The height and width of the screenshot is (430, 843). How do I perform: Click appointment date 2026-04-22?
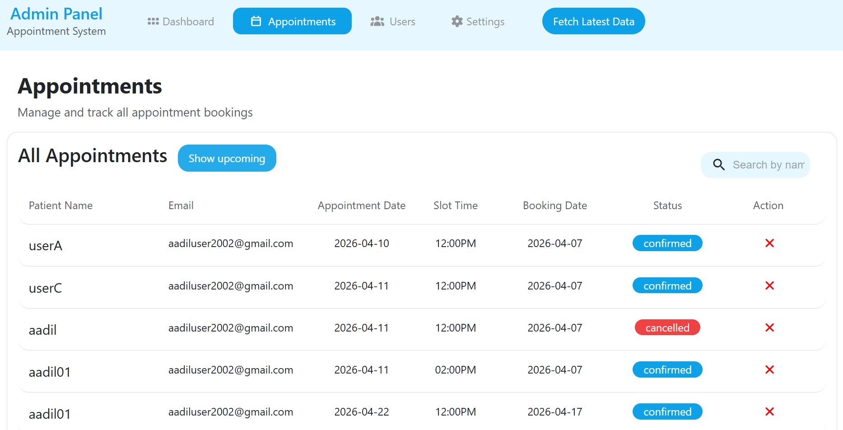coord(362,412)
